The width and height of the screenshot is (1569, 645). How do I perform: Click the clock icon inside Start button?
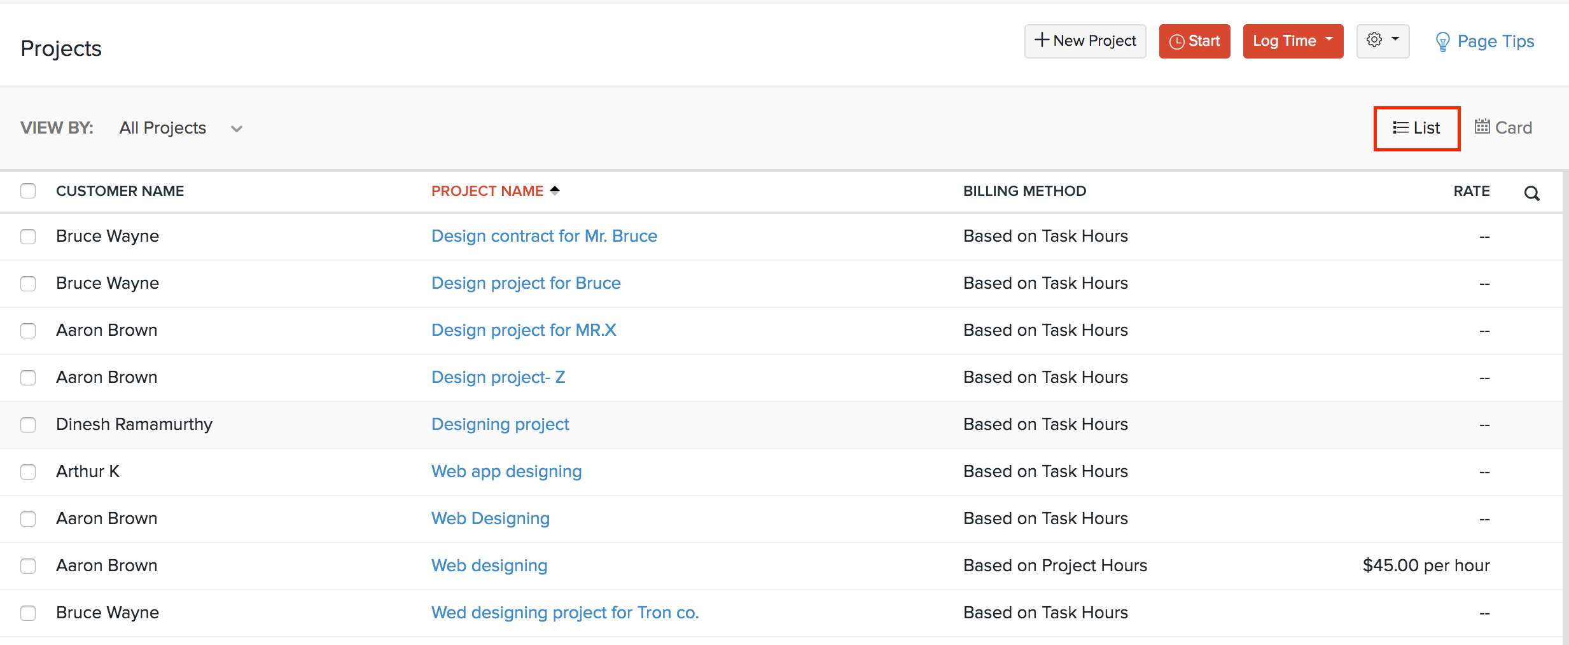point(1176,41)
